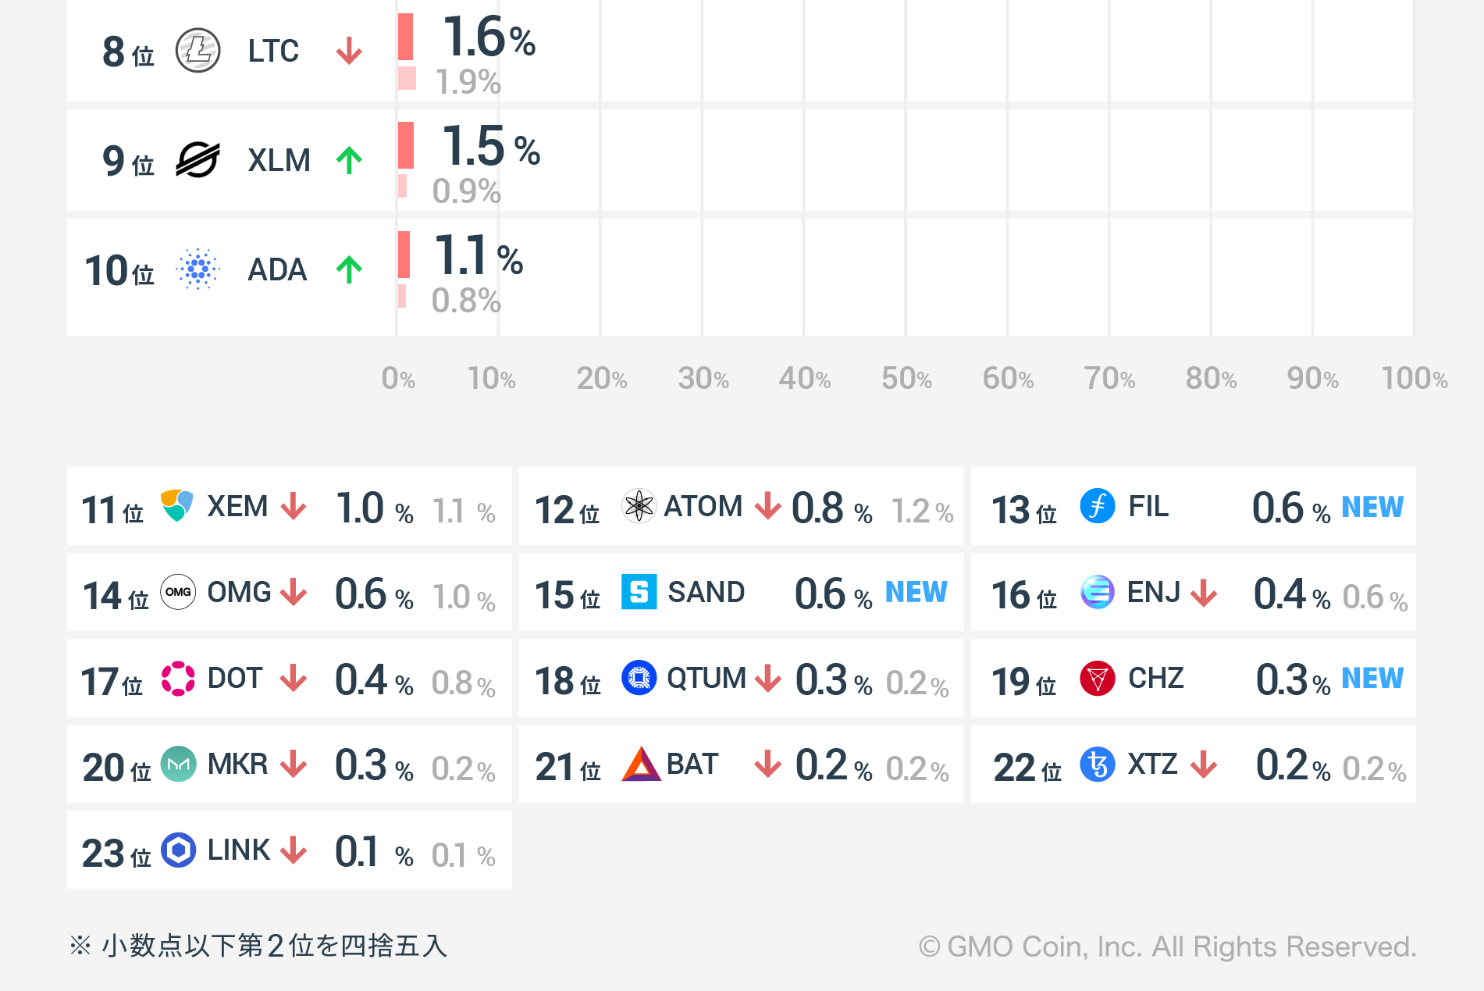Click the Polkadot DOT pink icon
Image resolution: width=1484 pixels, height=991 pixels.
coord(178,678)
